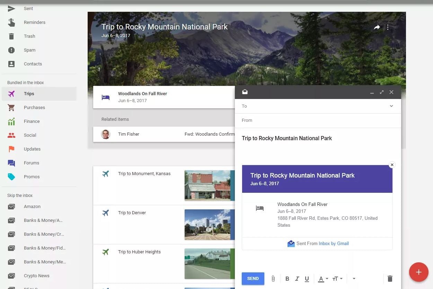Click the paperclip attach file icon

point(273,279)
